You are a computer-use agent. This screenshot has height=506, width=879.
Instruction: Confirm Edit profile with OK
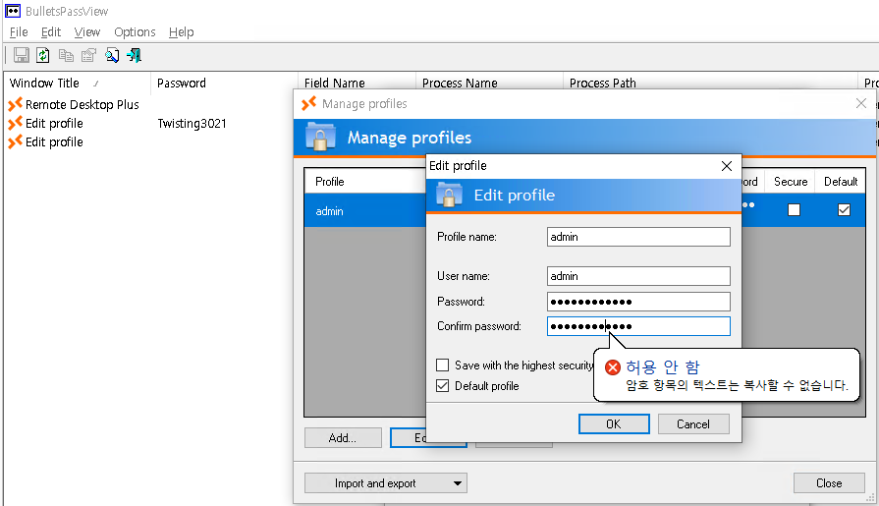point(614,424)
